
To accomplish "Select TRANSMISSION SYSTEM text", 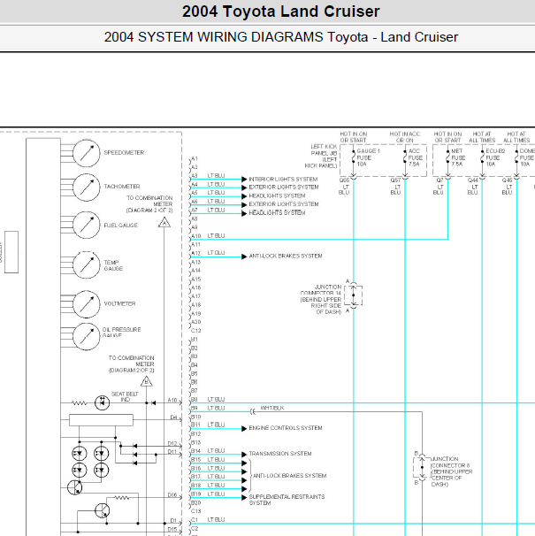I will [x=280, y=454].
